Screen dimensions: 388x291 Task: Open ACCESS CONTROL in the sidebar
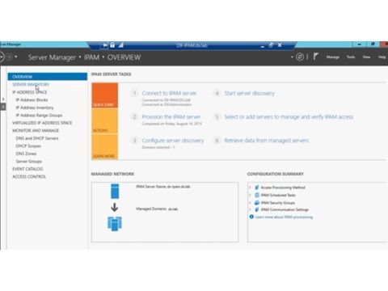(29, 177)
